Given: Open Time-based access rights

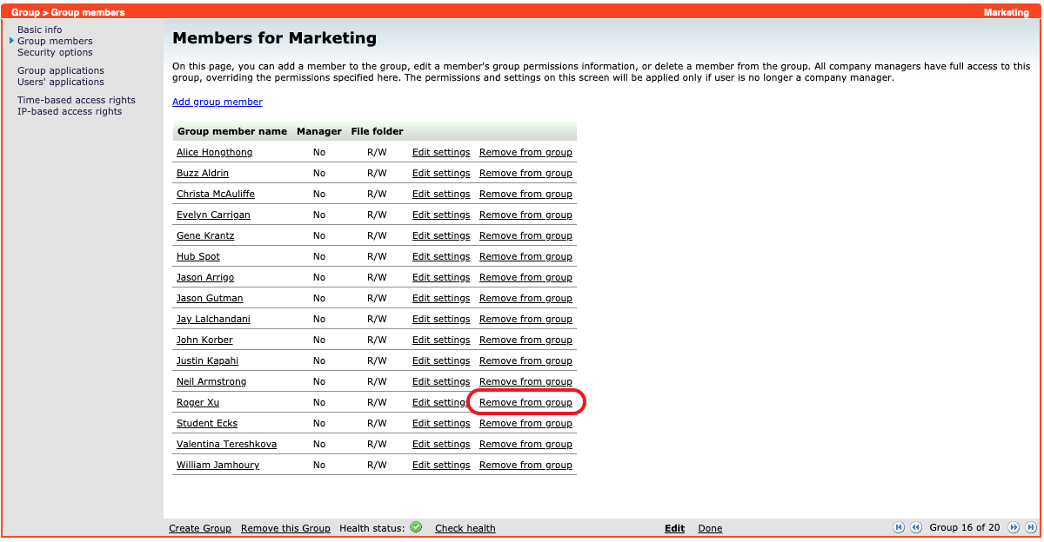Looking at the screenshot, I should (77, 100).
